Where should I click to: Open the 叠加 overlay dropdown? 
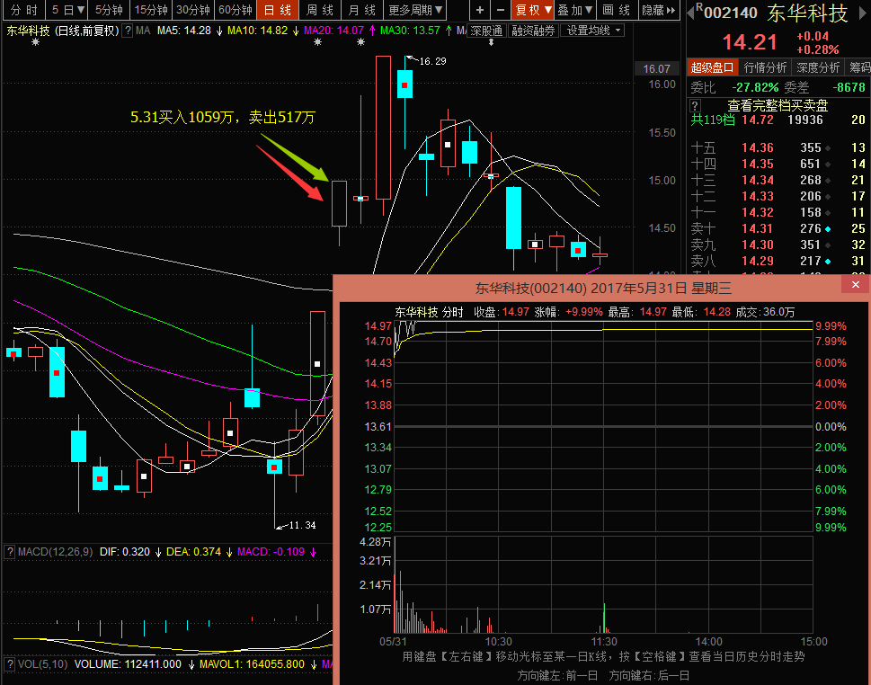[x=575, y=10]
